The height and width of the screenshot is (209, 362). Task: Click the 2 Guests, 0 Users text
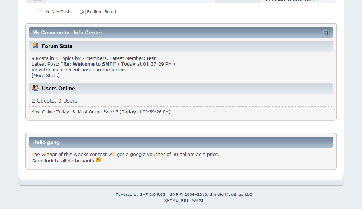55,101
